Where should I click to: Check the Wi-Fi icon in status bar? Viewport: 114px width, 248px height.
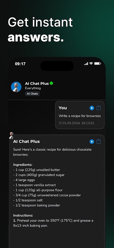tap(91, 64)
